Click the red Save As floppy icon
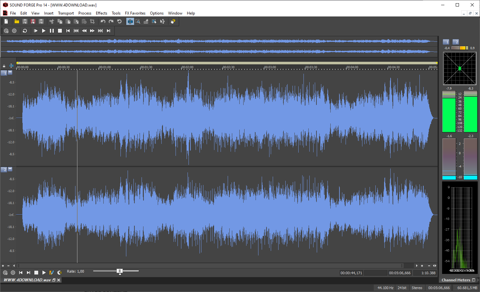The height and width of the screenshot is (292, 480). [x=33, y=21]
